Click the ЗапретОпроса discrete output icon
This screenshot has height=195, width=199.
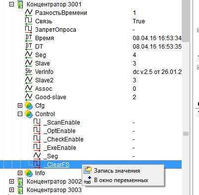pyautogui.click(x=29, y=30)
